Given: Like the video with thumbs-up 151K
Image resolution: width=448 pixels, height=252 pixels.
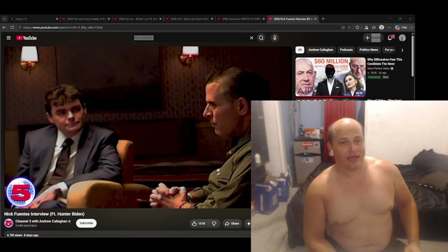Looking at the screenshot, I should click(x=198, y=224).
